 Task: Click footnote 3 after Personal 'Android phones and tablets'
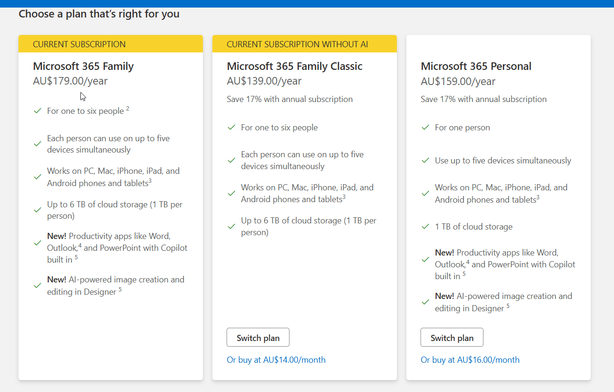click(538, 198)
